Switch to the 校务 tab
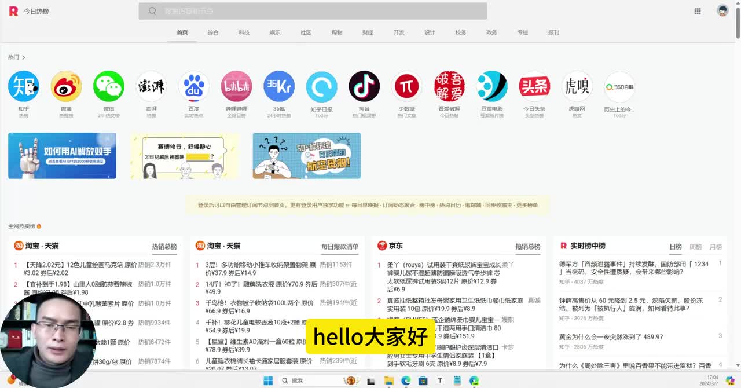The image size is (741, 388). (461, 32)
